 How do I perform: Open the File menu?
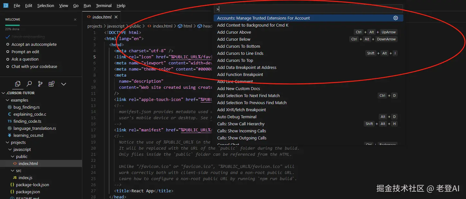coord(17,5)
